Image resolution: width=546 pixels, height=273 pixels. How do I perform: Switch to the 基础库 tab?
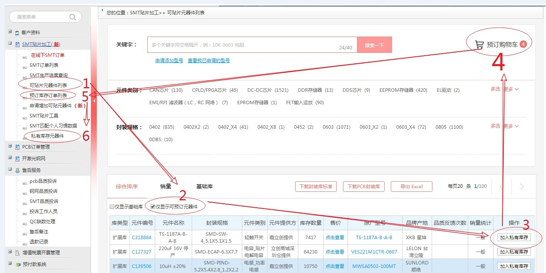tap(205, 187)
